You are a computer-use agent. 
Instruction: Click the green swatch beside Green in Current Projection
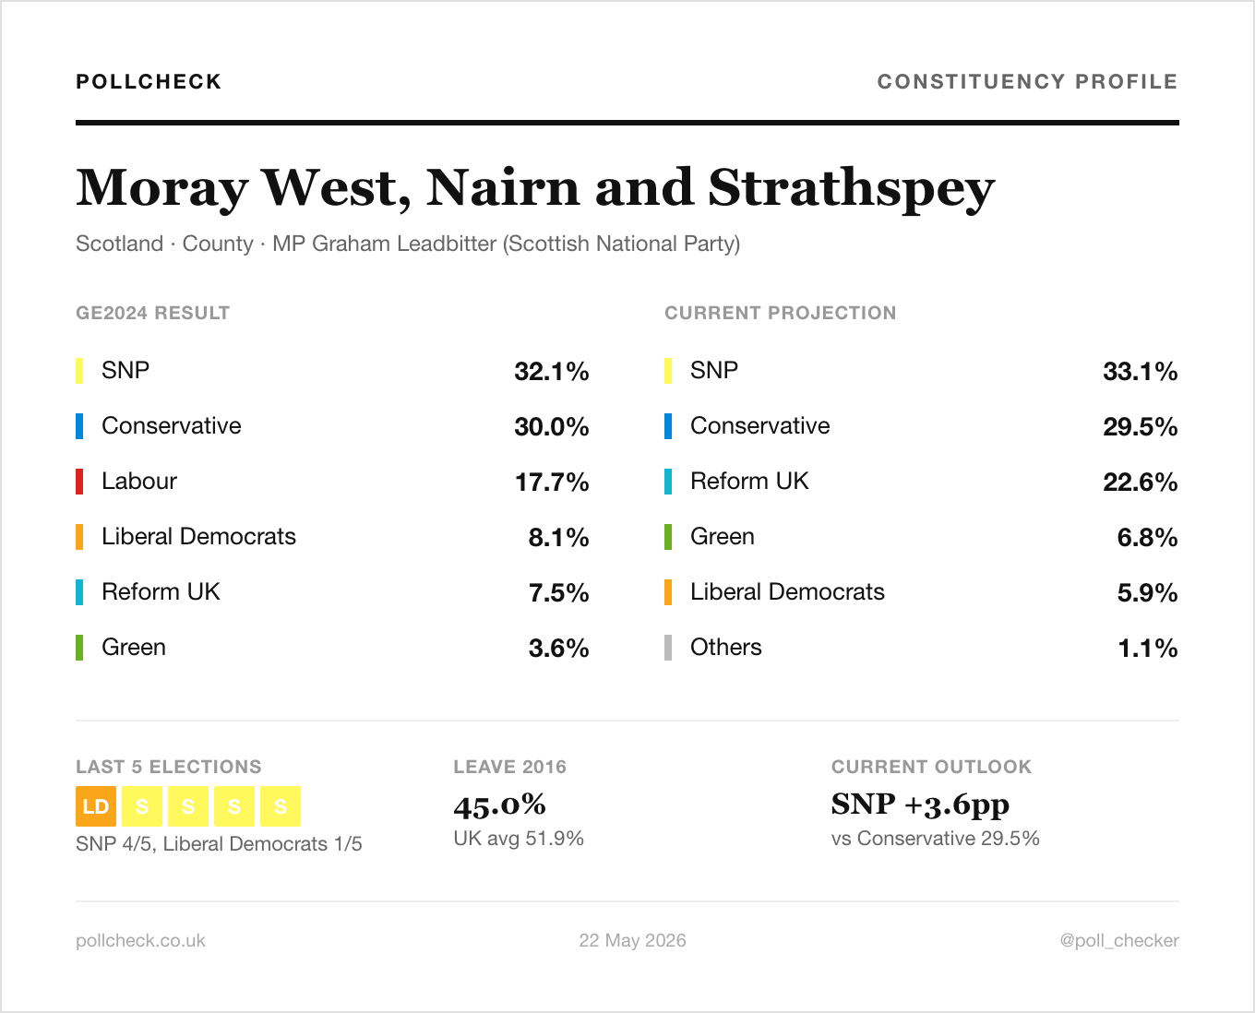click(668, 537)
